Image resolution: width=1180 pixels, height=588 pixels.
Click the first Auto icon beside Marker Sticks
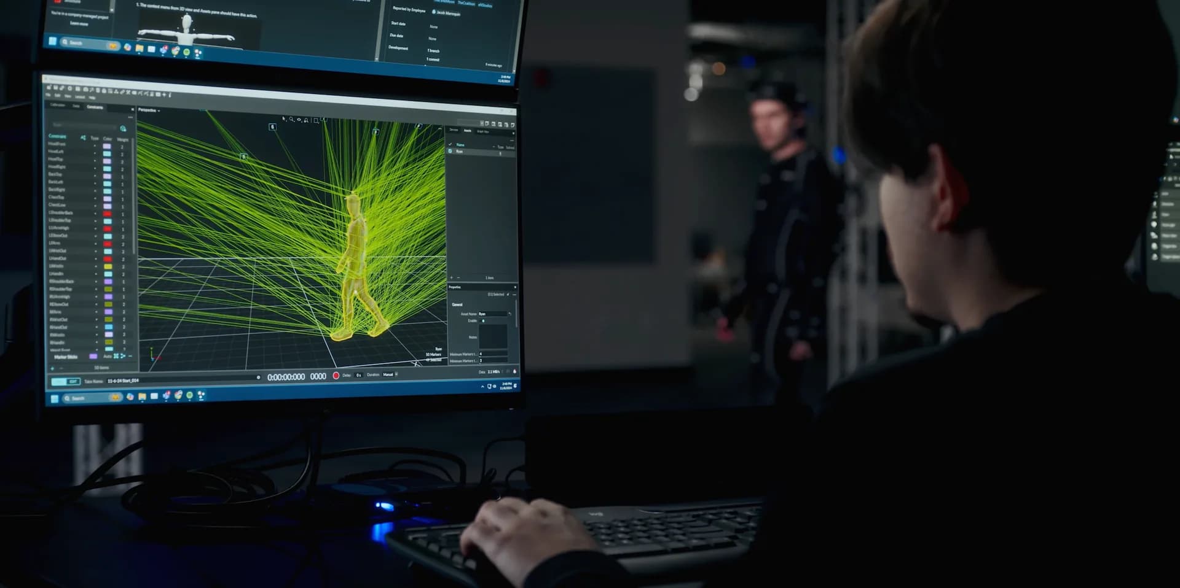pyautogui.click(x=116, y=356)
